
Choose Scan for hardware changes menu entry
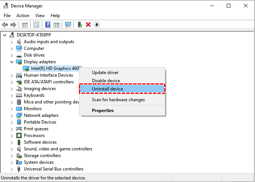(122, 100)
